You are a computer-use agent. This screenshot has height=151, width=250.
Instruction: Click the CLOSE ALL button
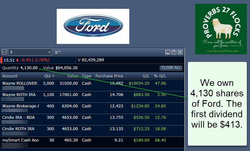click(171, 68)
